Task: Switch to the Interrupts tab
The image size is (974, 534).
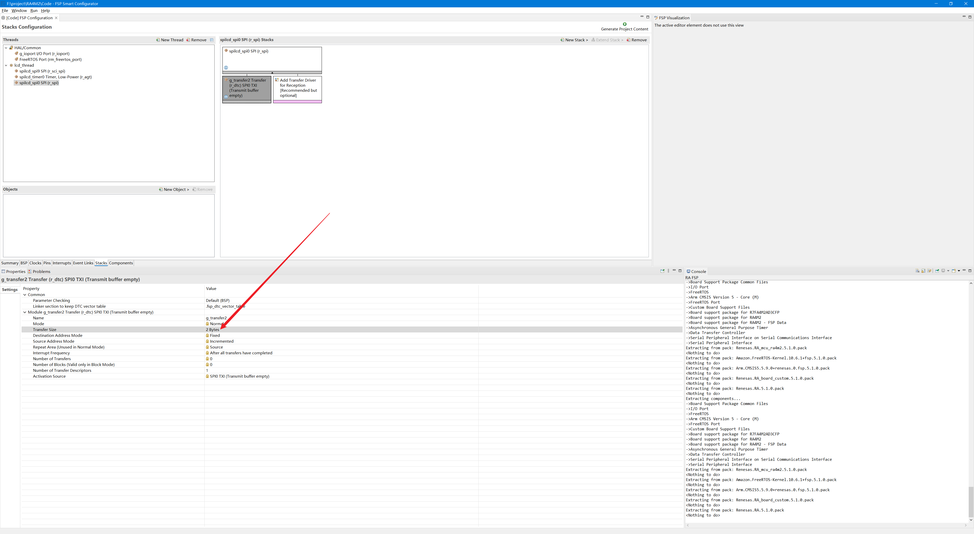Action: [62, 263]
